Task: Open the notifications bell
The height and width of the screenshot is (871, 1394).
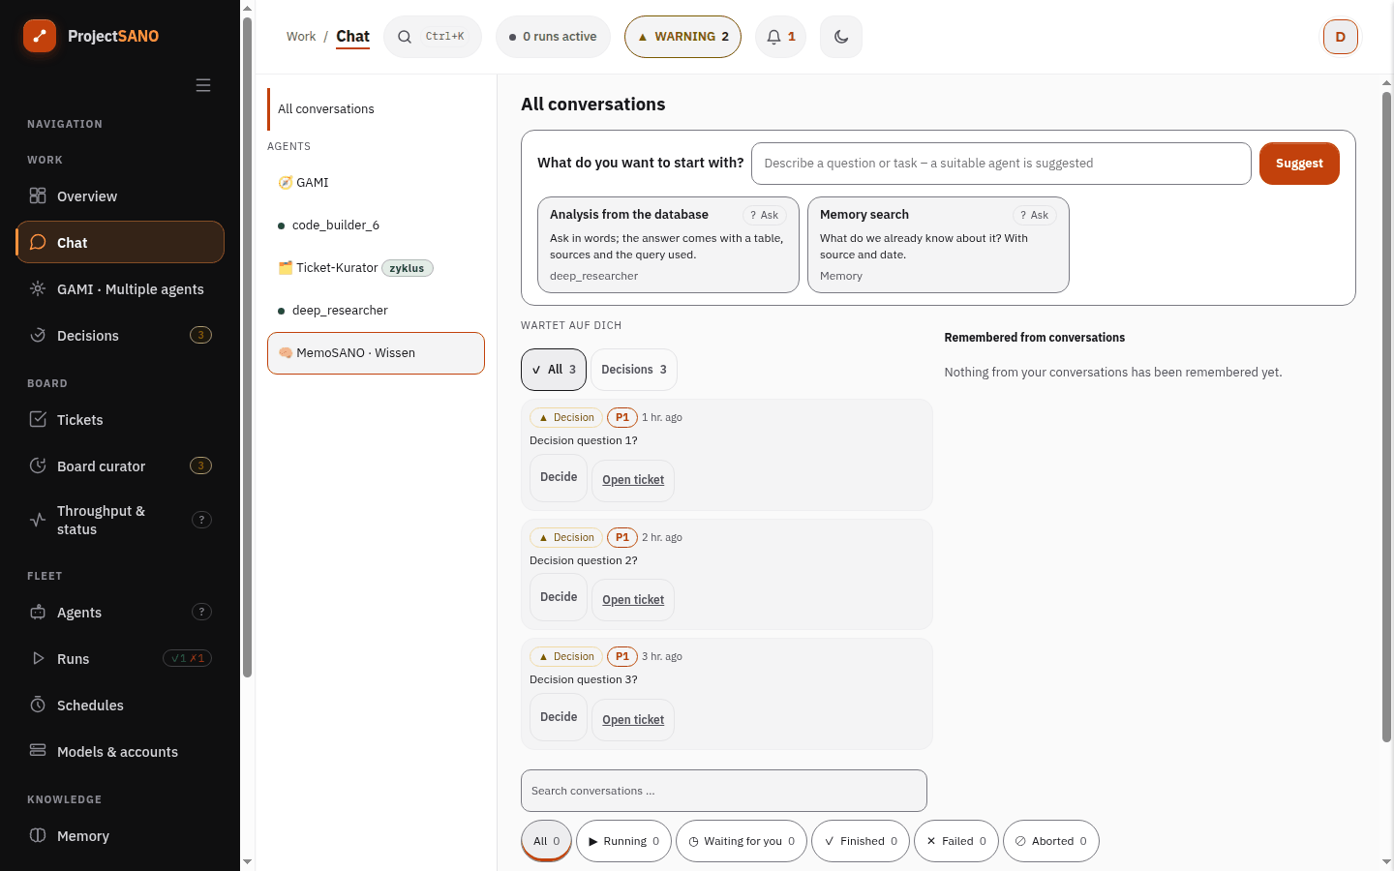Action: pos(780,37)
